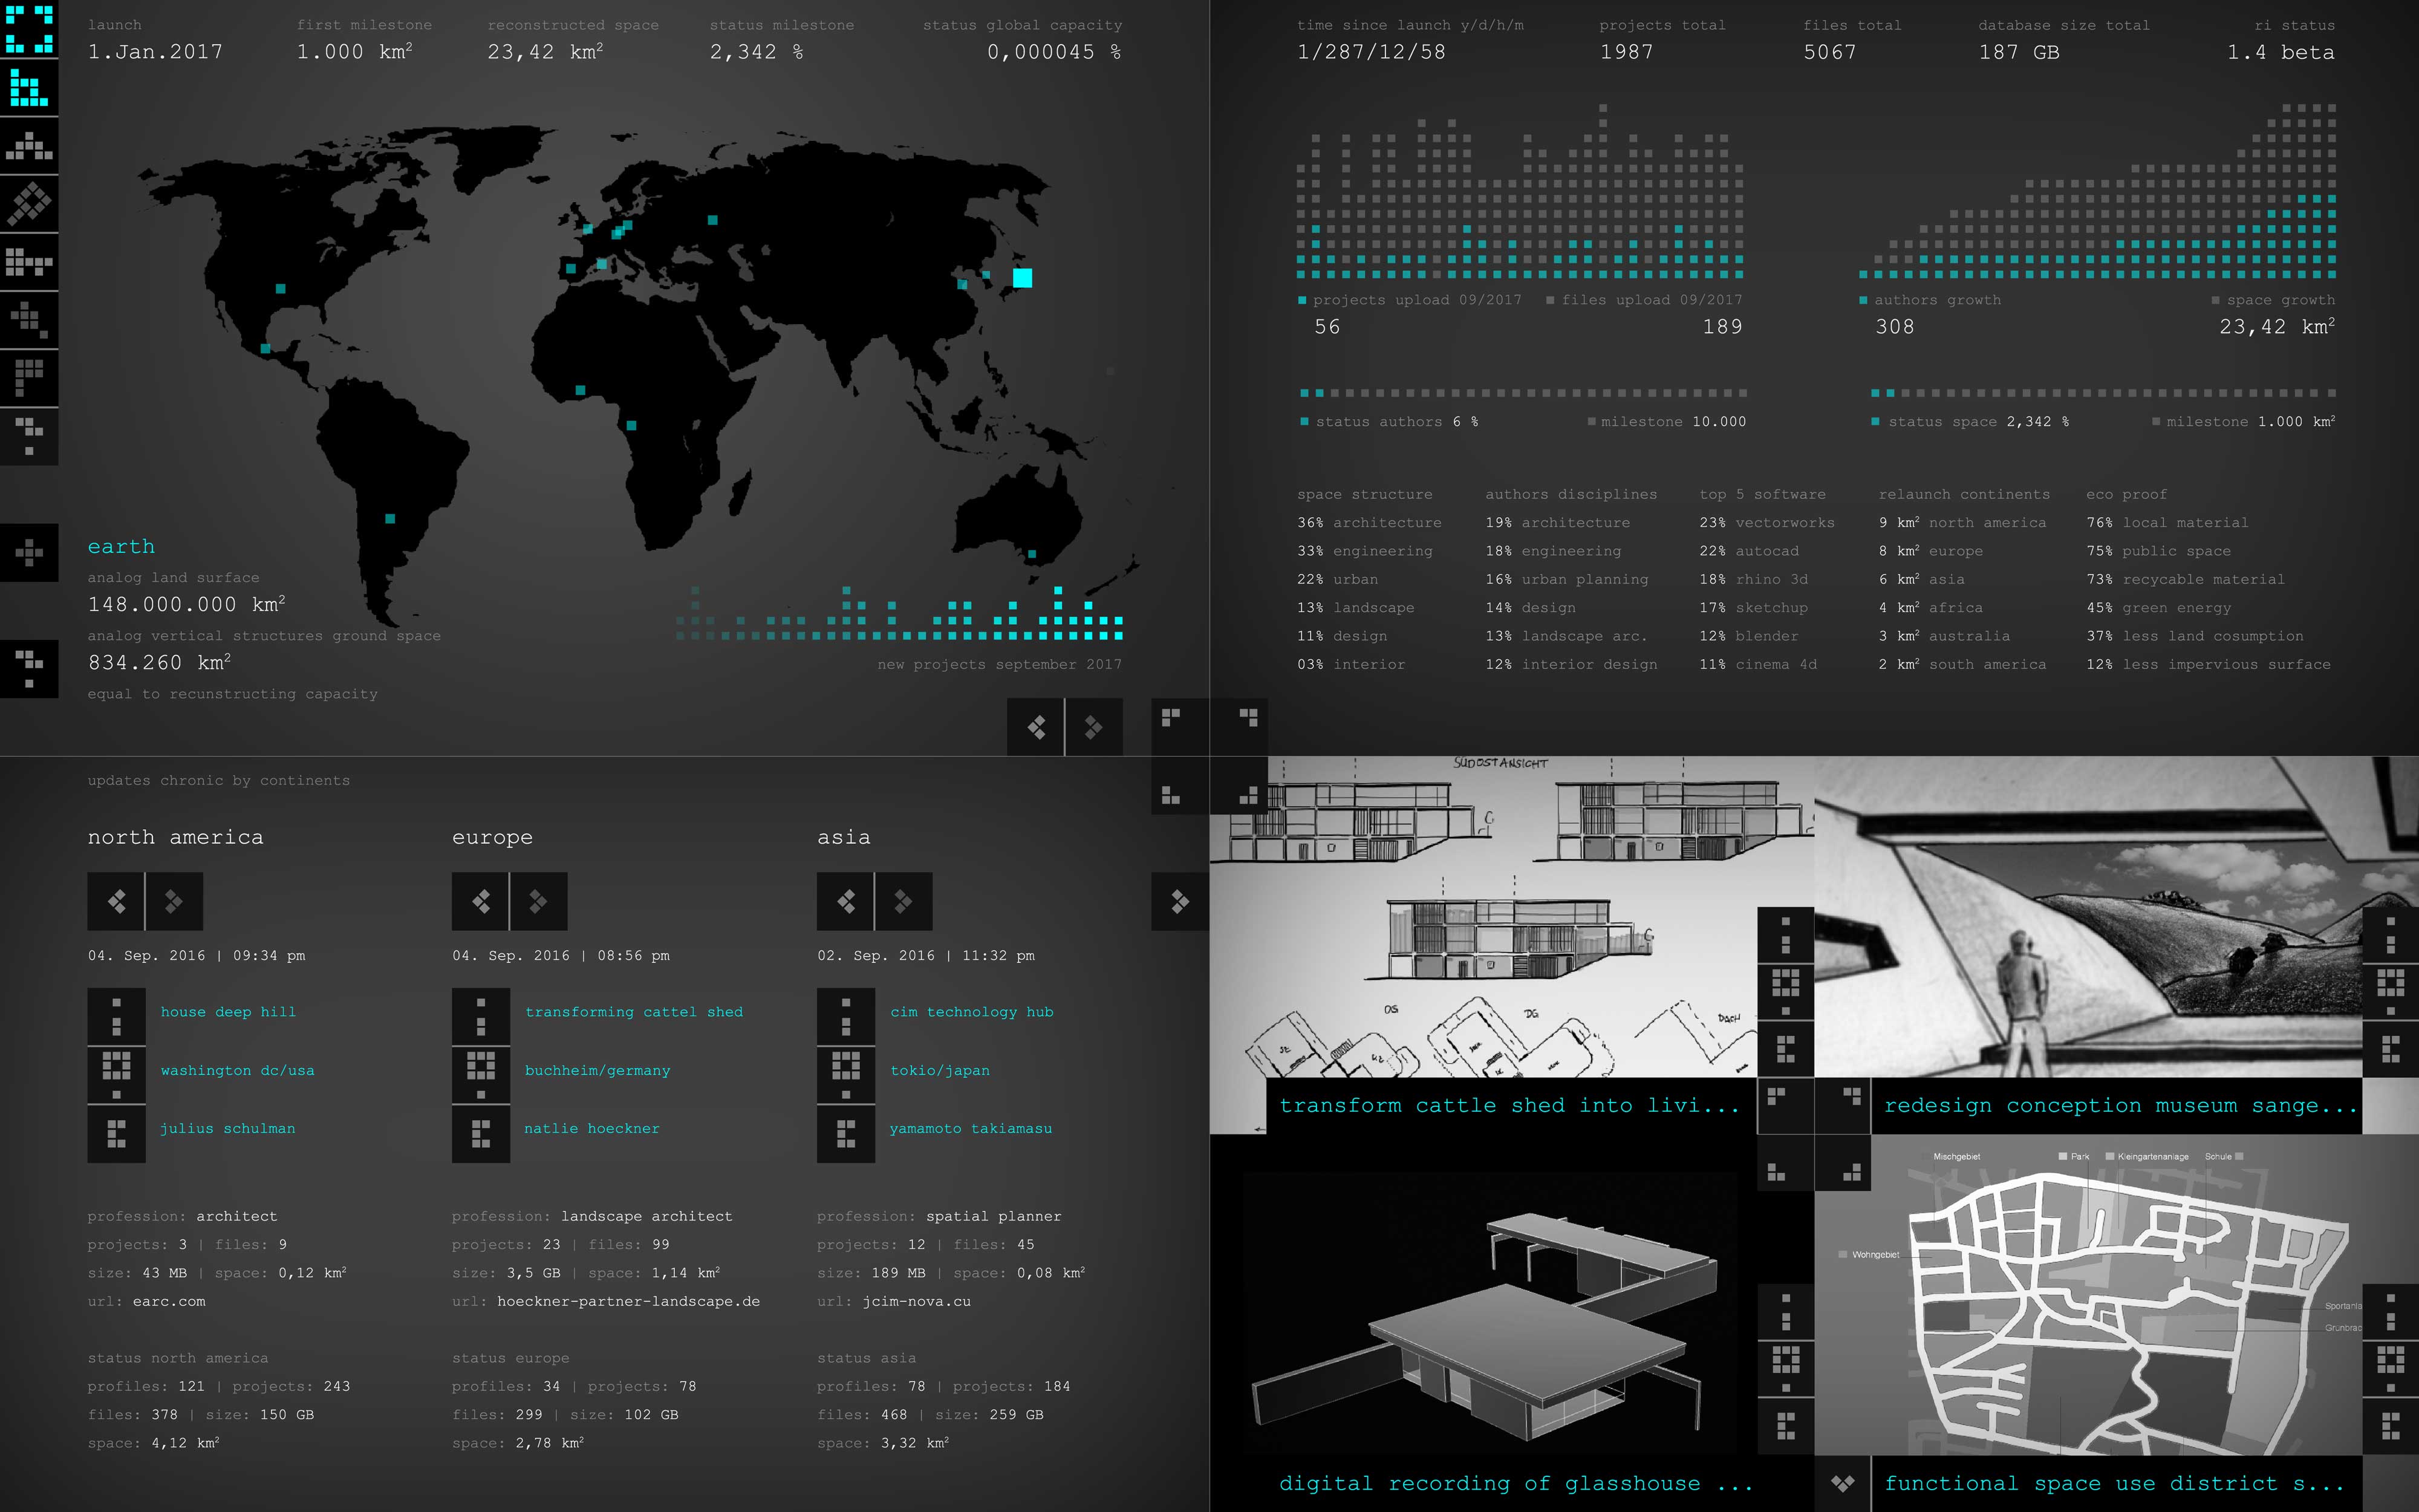
Task: Select the active cyan chart icon in sidebar
Action: [29, 87]
